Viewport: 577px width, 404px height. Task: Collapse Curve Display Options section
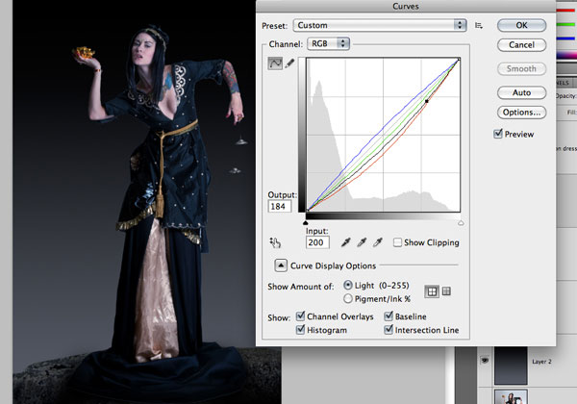(281, 265)
